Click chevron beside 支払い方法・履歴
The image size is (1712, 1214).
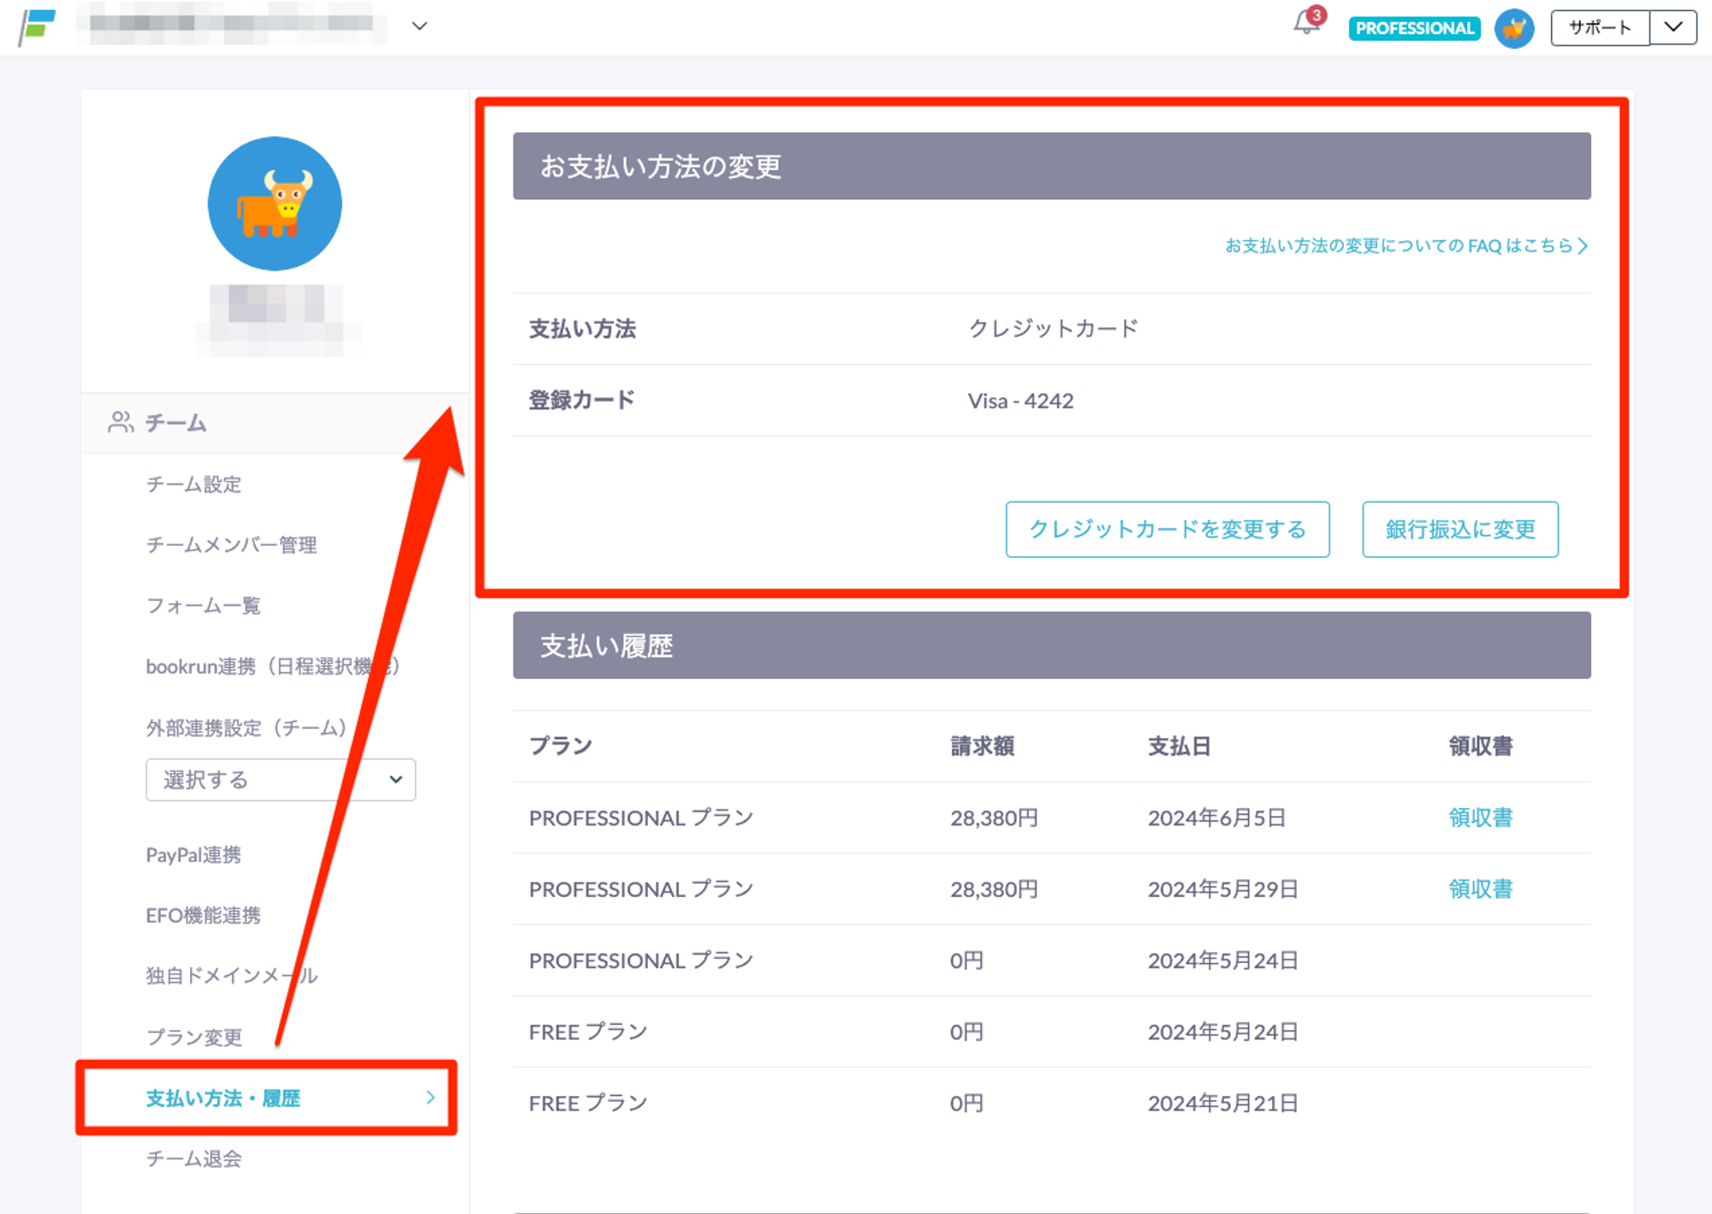pos(431,1098)
